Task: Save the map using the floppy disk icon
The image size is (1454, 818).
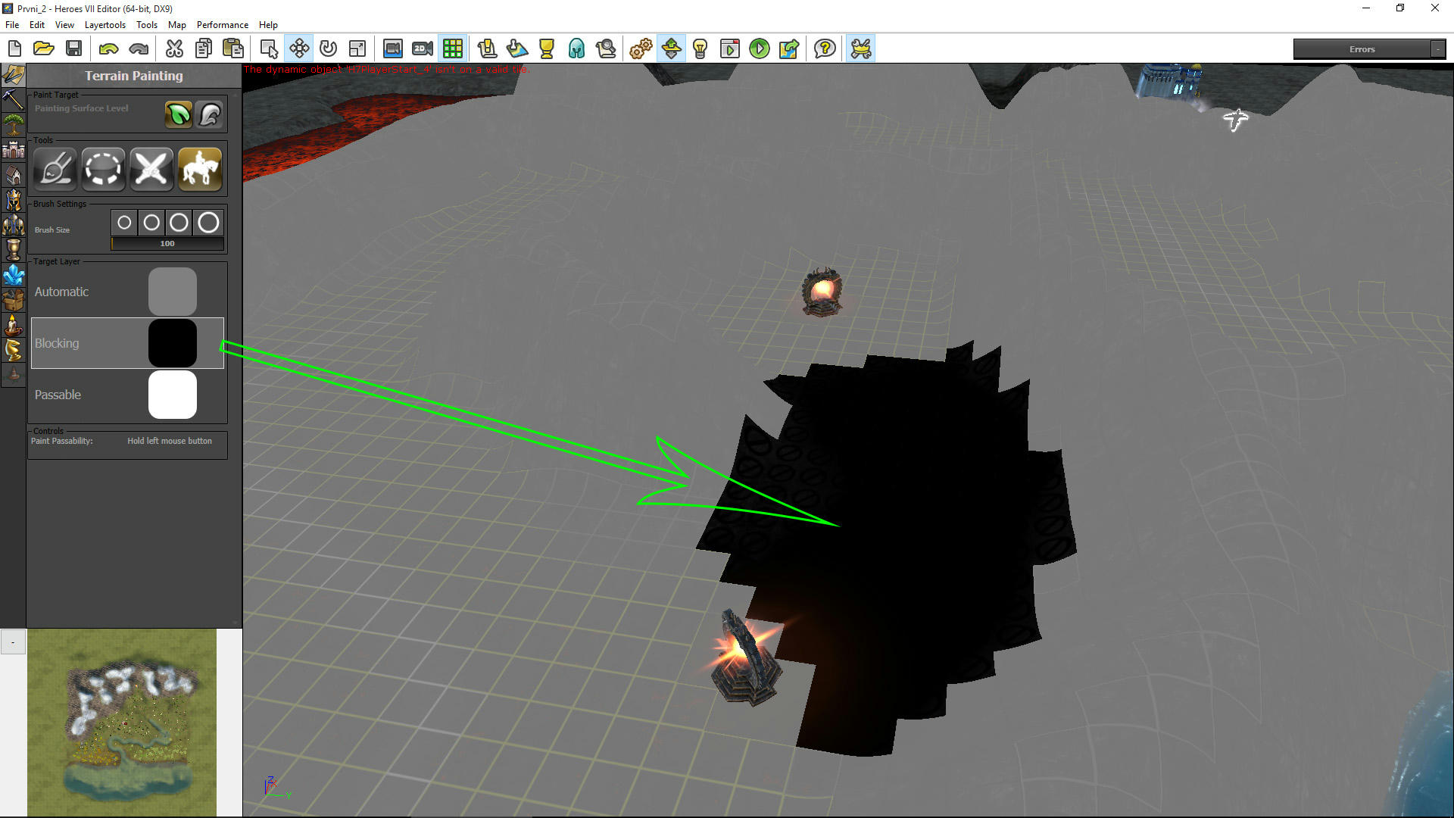Action: (73, 49)
